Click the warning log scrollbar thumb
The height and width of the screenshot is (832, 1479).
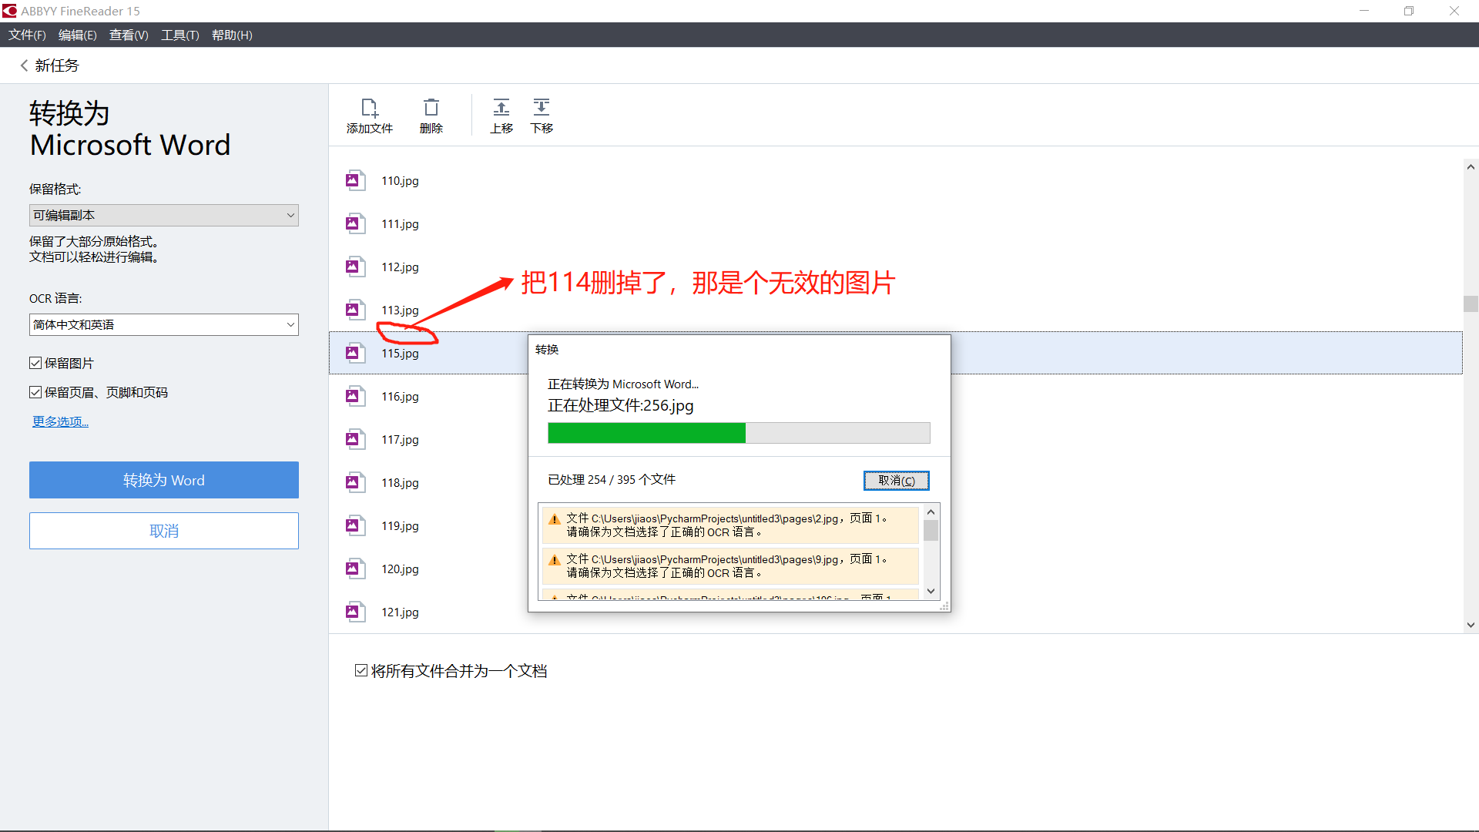931,531
